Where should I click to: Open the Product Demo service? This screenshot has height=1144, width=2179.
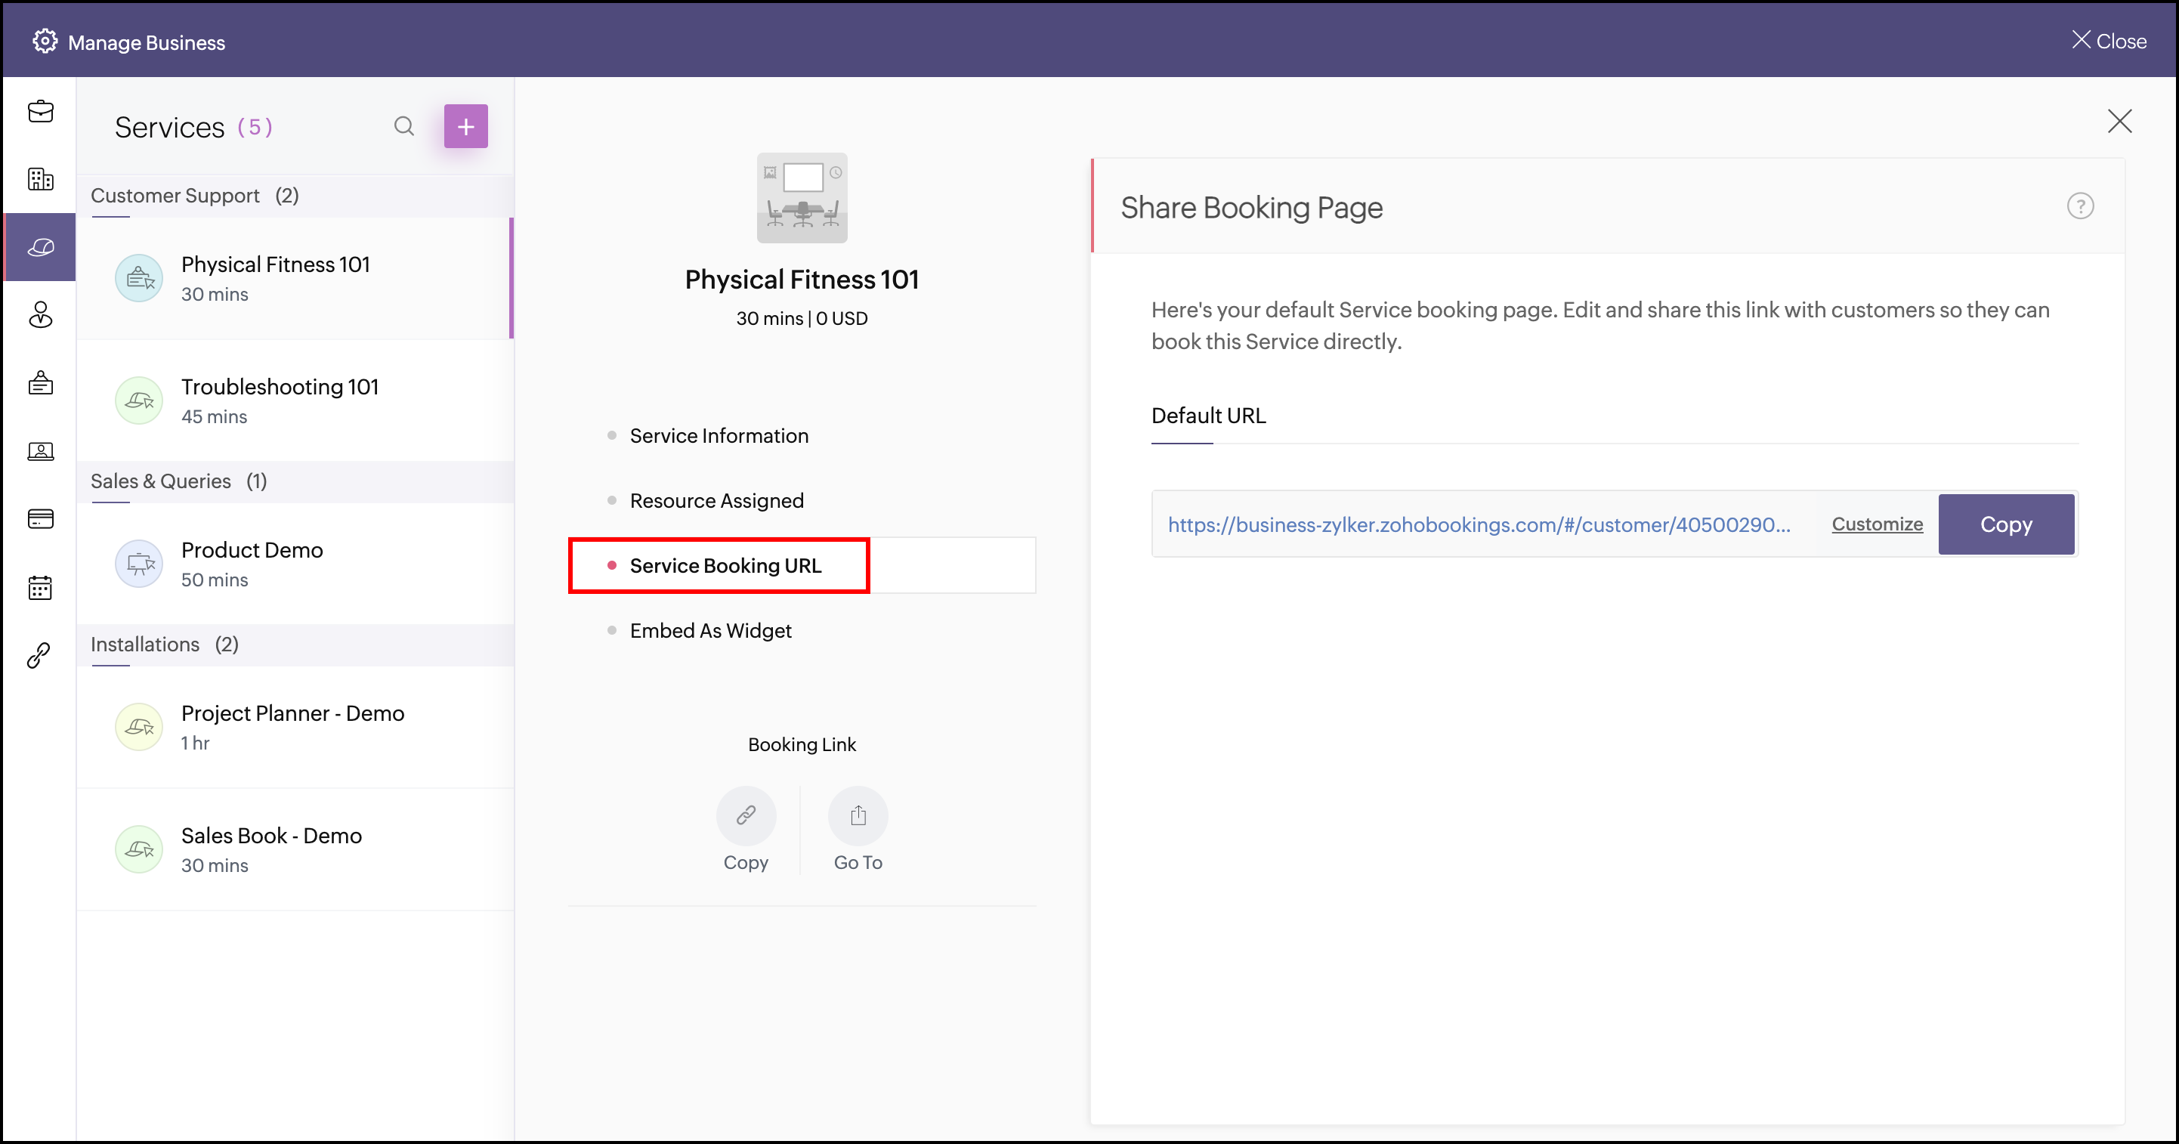pyautogui.click(x=252, y=564)
